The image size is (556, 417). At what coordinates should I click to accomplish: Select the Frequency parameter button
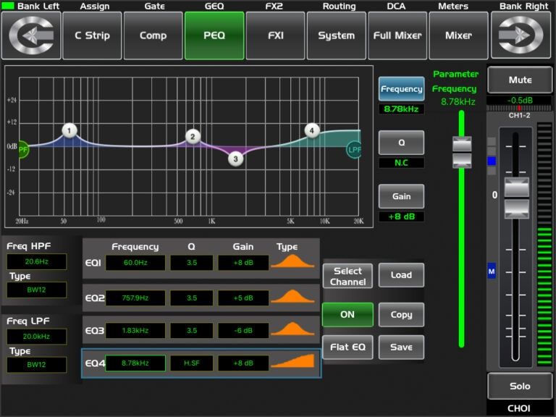pyautogui.click(x=401, y=88)
